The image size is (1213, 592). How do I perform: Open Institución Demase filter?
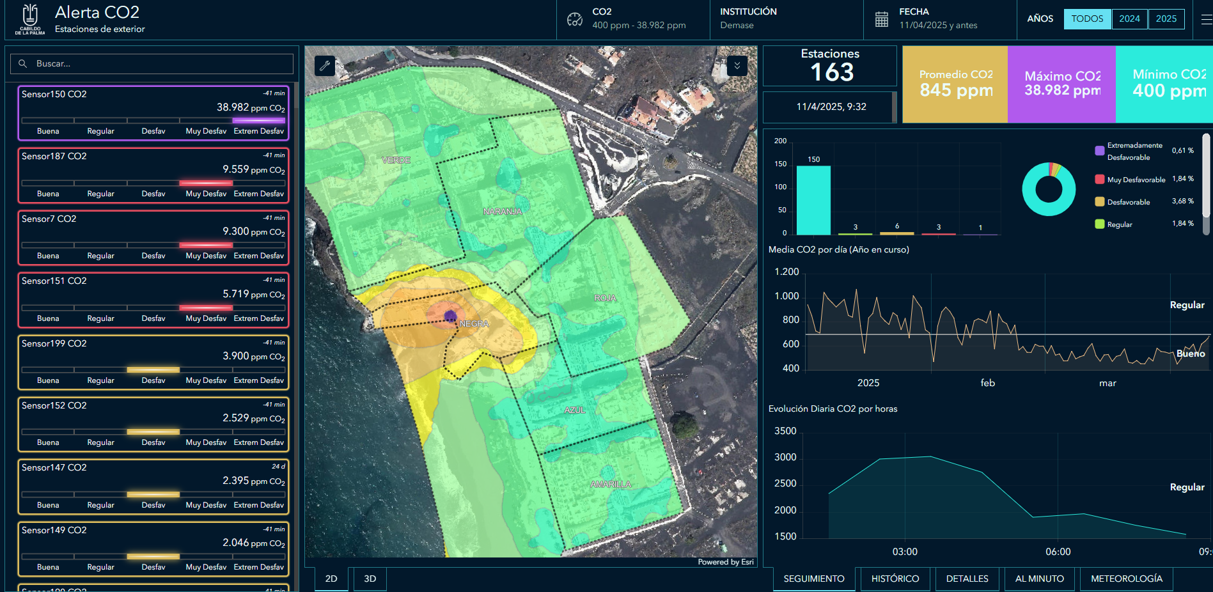click(x=786, y=19)
